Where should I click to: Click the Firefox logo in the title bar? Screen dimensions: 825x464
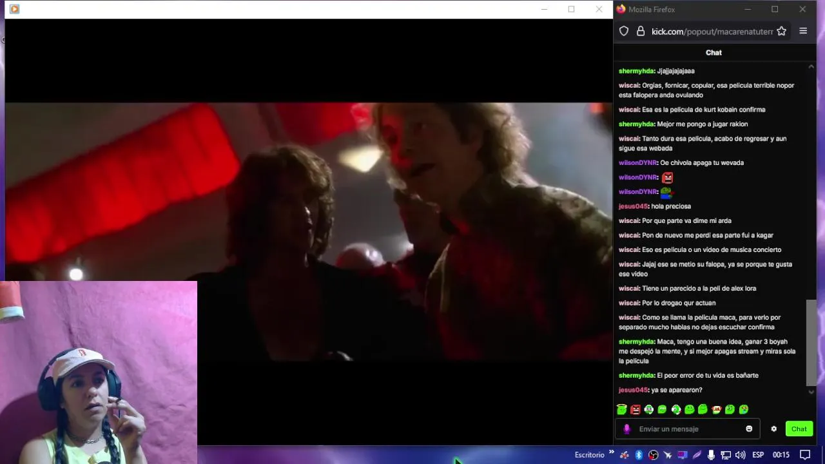click(x=621, y=9)
